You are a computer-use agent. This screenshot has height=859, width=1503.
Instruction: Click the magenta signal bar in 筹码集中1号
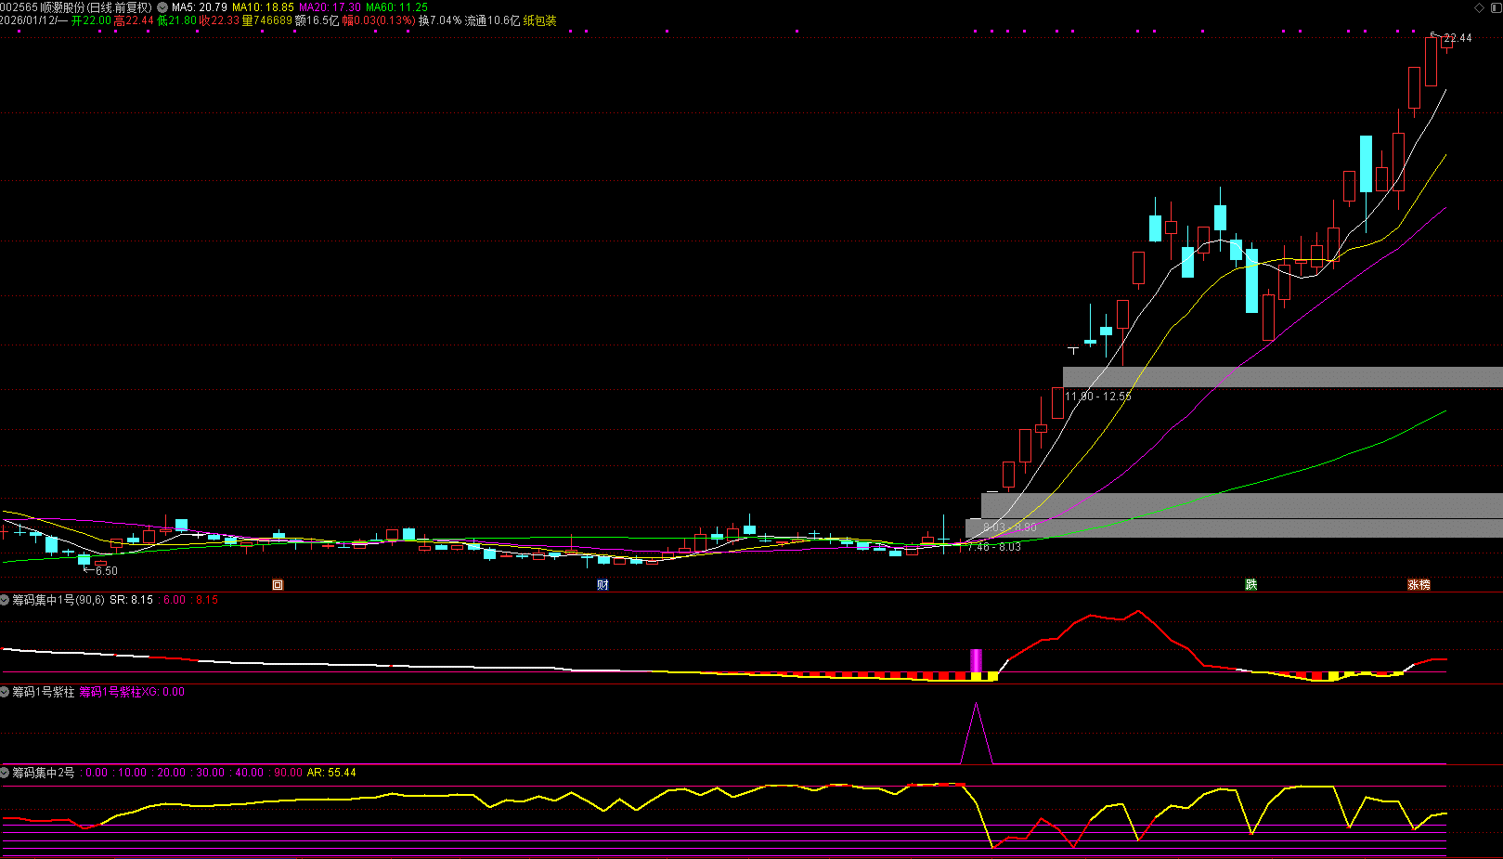[976, 660]
